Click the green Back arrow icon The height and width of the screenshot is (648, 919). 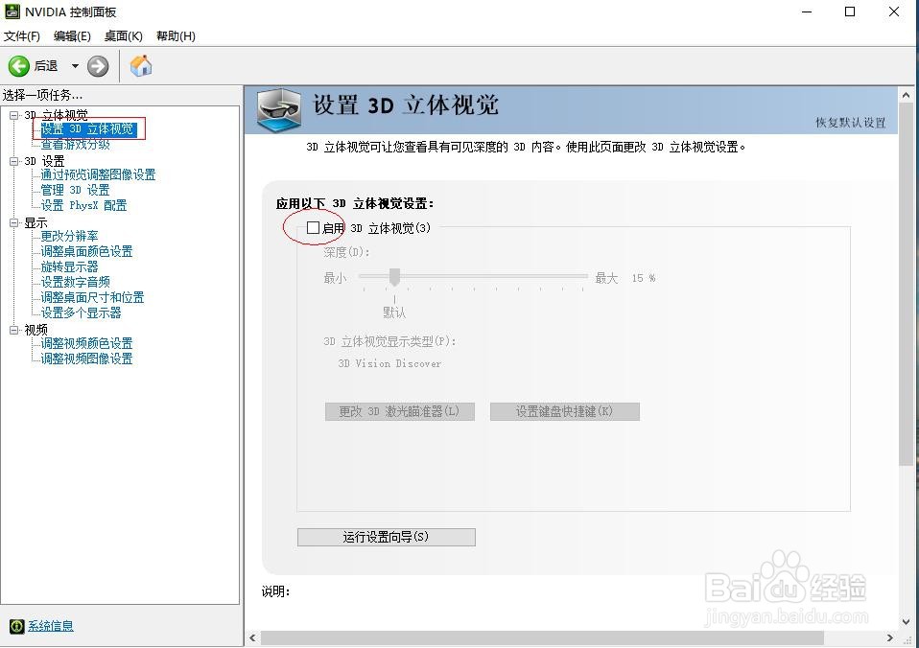click(x=19, y=66)
